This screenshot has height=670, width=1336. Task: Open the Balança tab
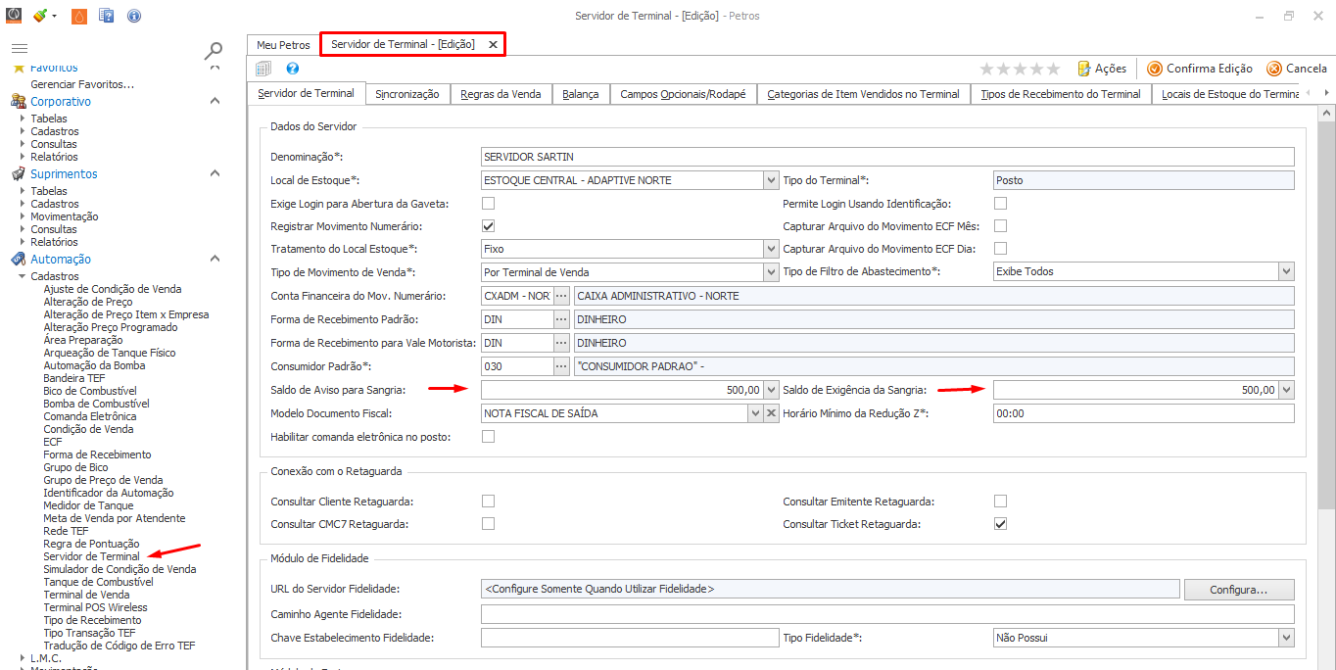[581, 94]
